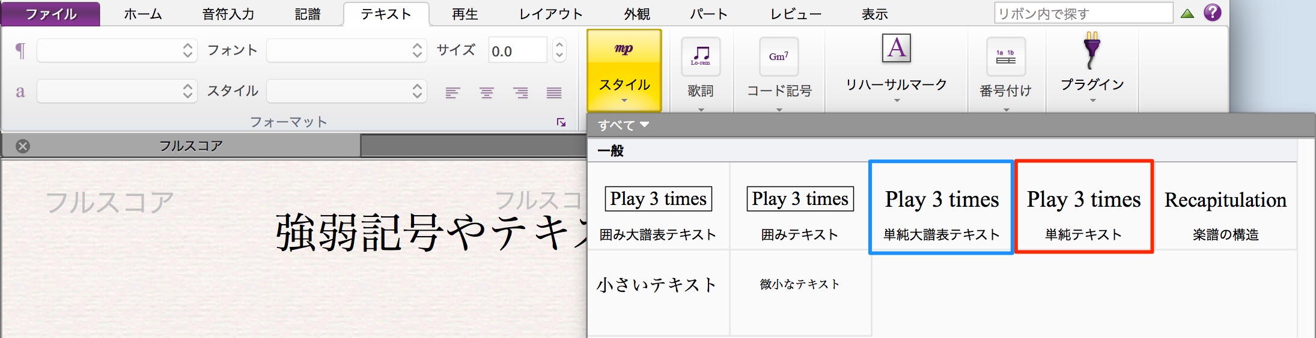This screenshot has width=1316, height=338.
Task: Justify the text alignment
Action: coord(554,92)
